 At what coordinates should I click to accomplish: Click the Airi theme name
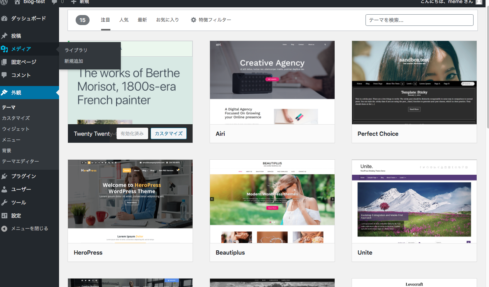click(x=220, y=134)
